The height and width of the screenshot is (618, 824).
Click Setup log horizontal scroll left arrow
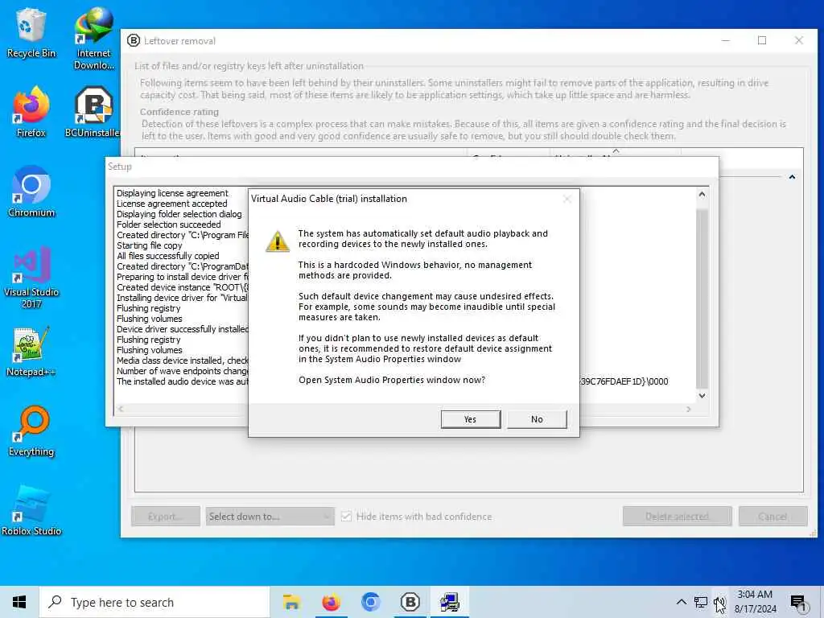coord(121,409)
